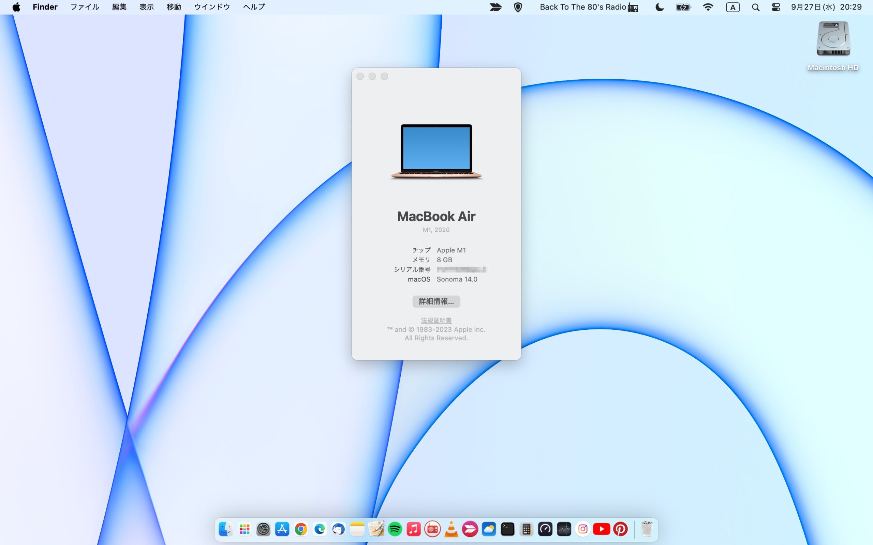
Task: Open the Finder application menu
Action: pyautogui.click(x=45, y=7)
